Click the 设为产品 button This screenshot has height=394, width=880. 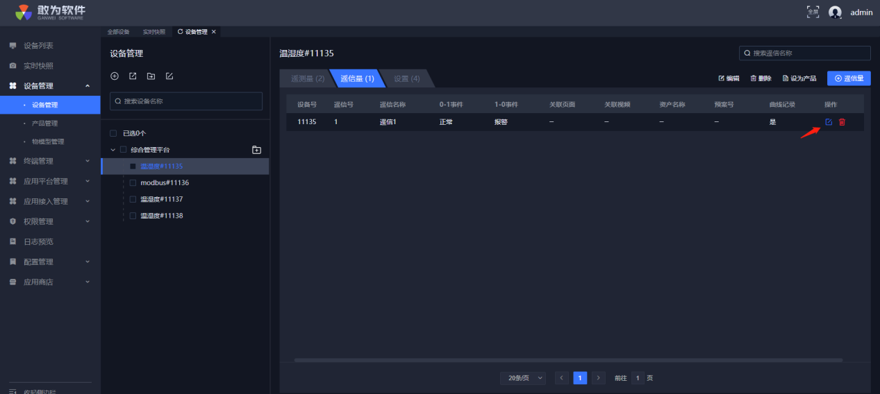(x=799, y=78)
